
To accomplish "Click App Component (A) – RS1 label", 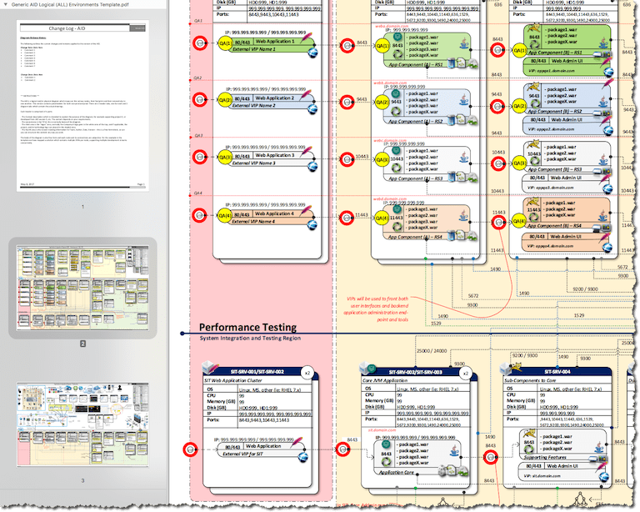I will pos(416,64).
